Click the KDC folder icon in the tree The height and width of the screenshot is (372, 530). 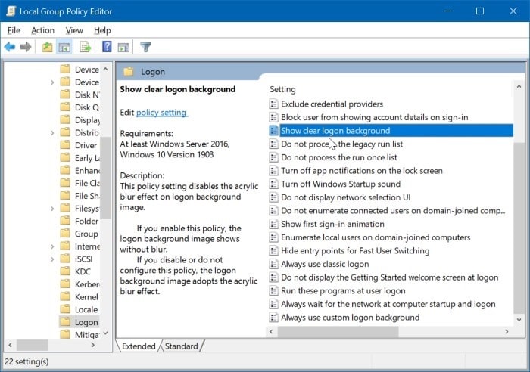pyautogui.click(x=65, y=271)
